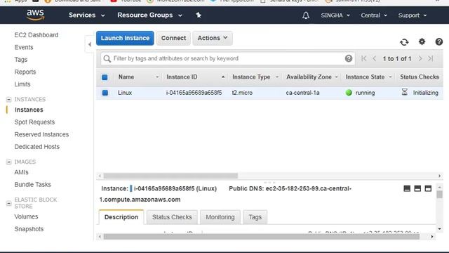Open the help question-mark icon at the top right
Image resolution: width=449 pixels, height=253 pixels.
coord(438,42)
